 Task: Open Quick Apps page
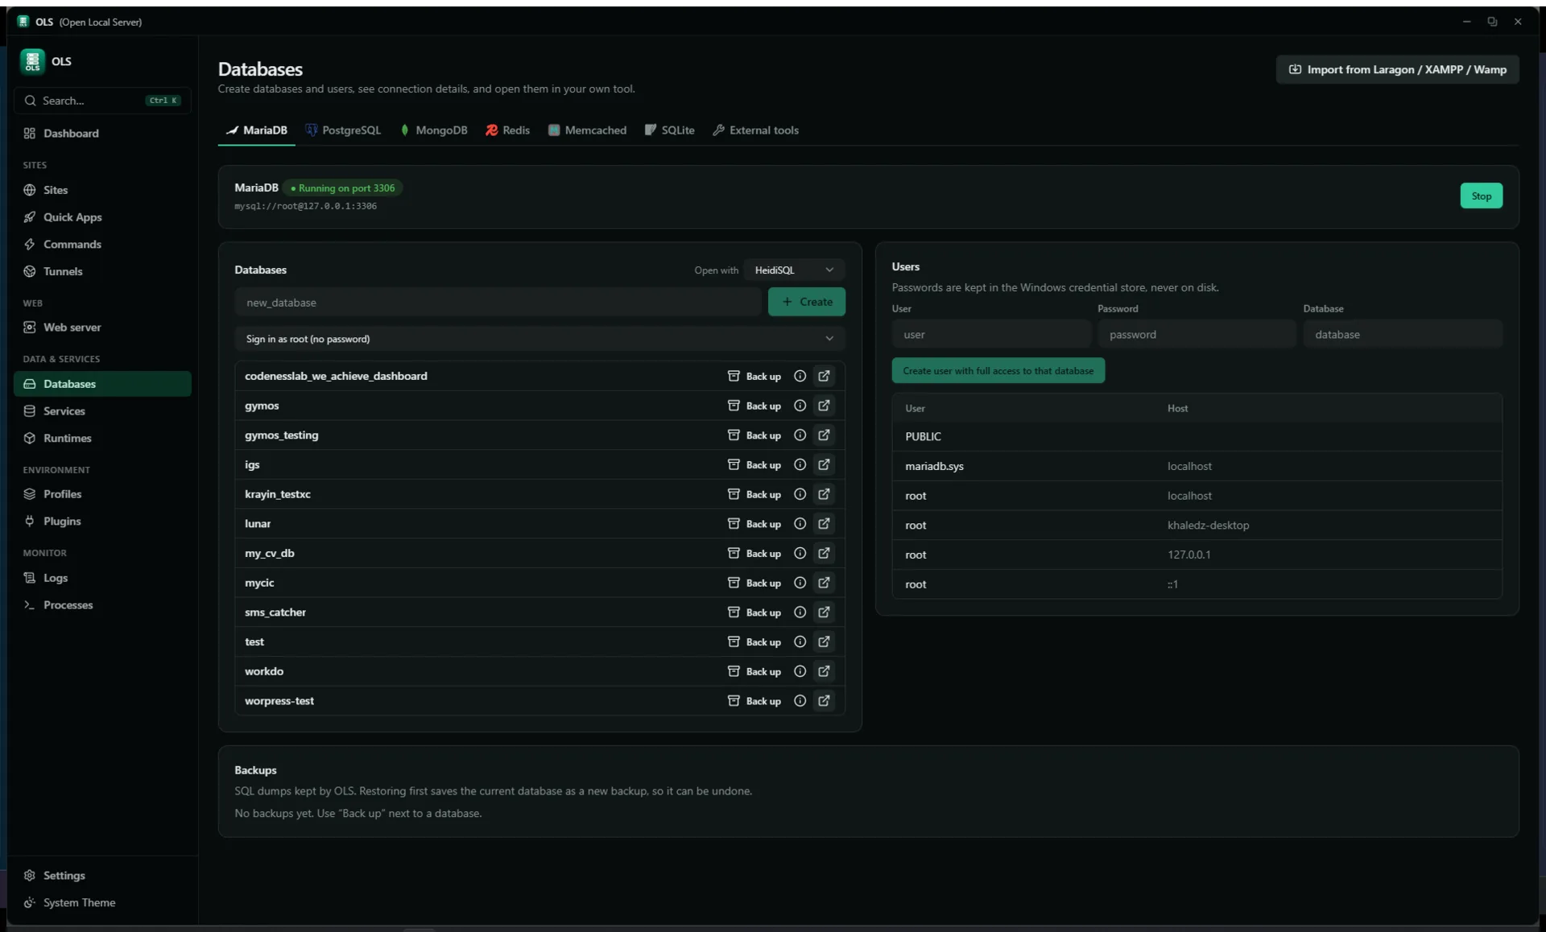pos(102,217)
